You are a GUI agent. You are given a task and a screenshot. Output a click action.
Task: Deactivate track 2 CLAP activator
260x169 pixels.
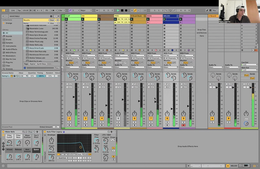pos(69,118)
